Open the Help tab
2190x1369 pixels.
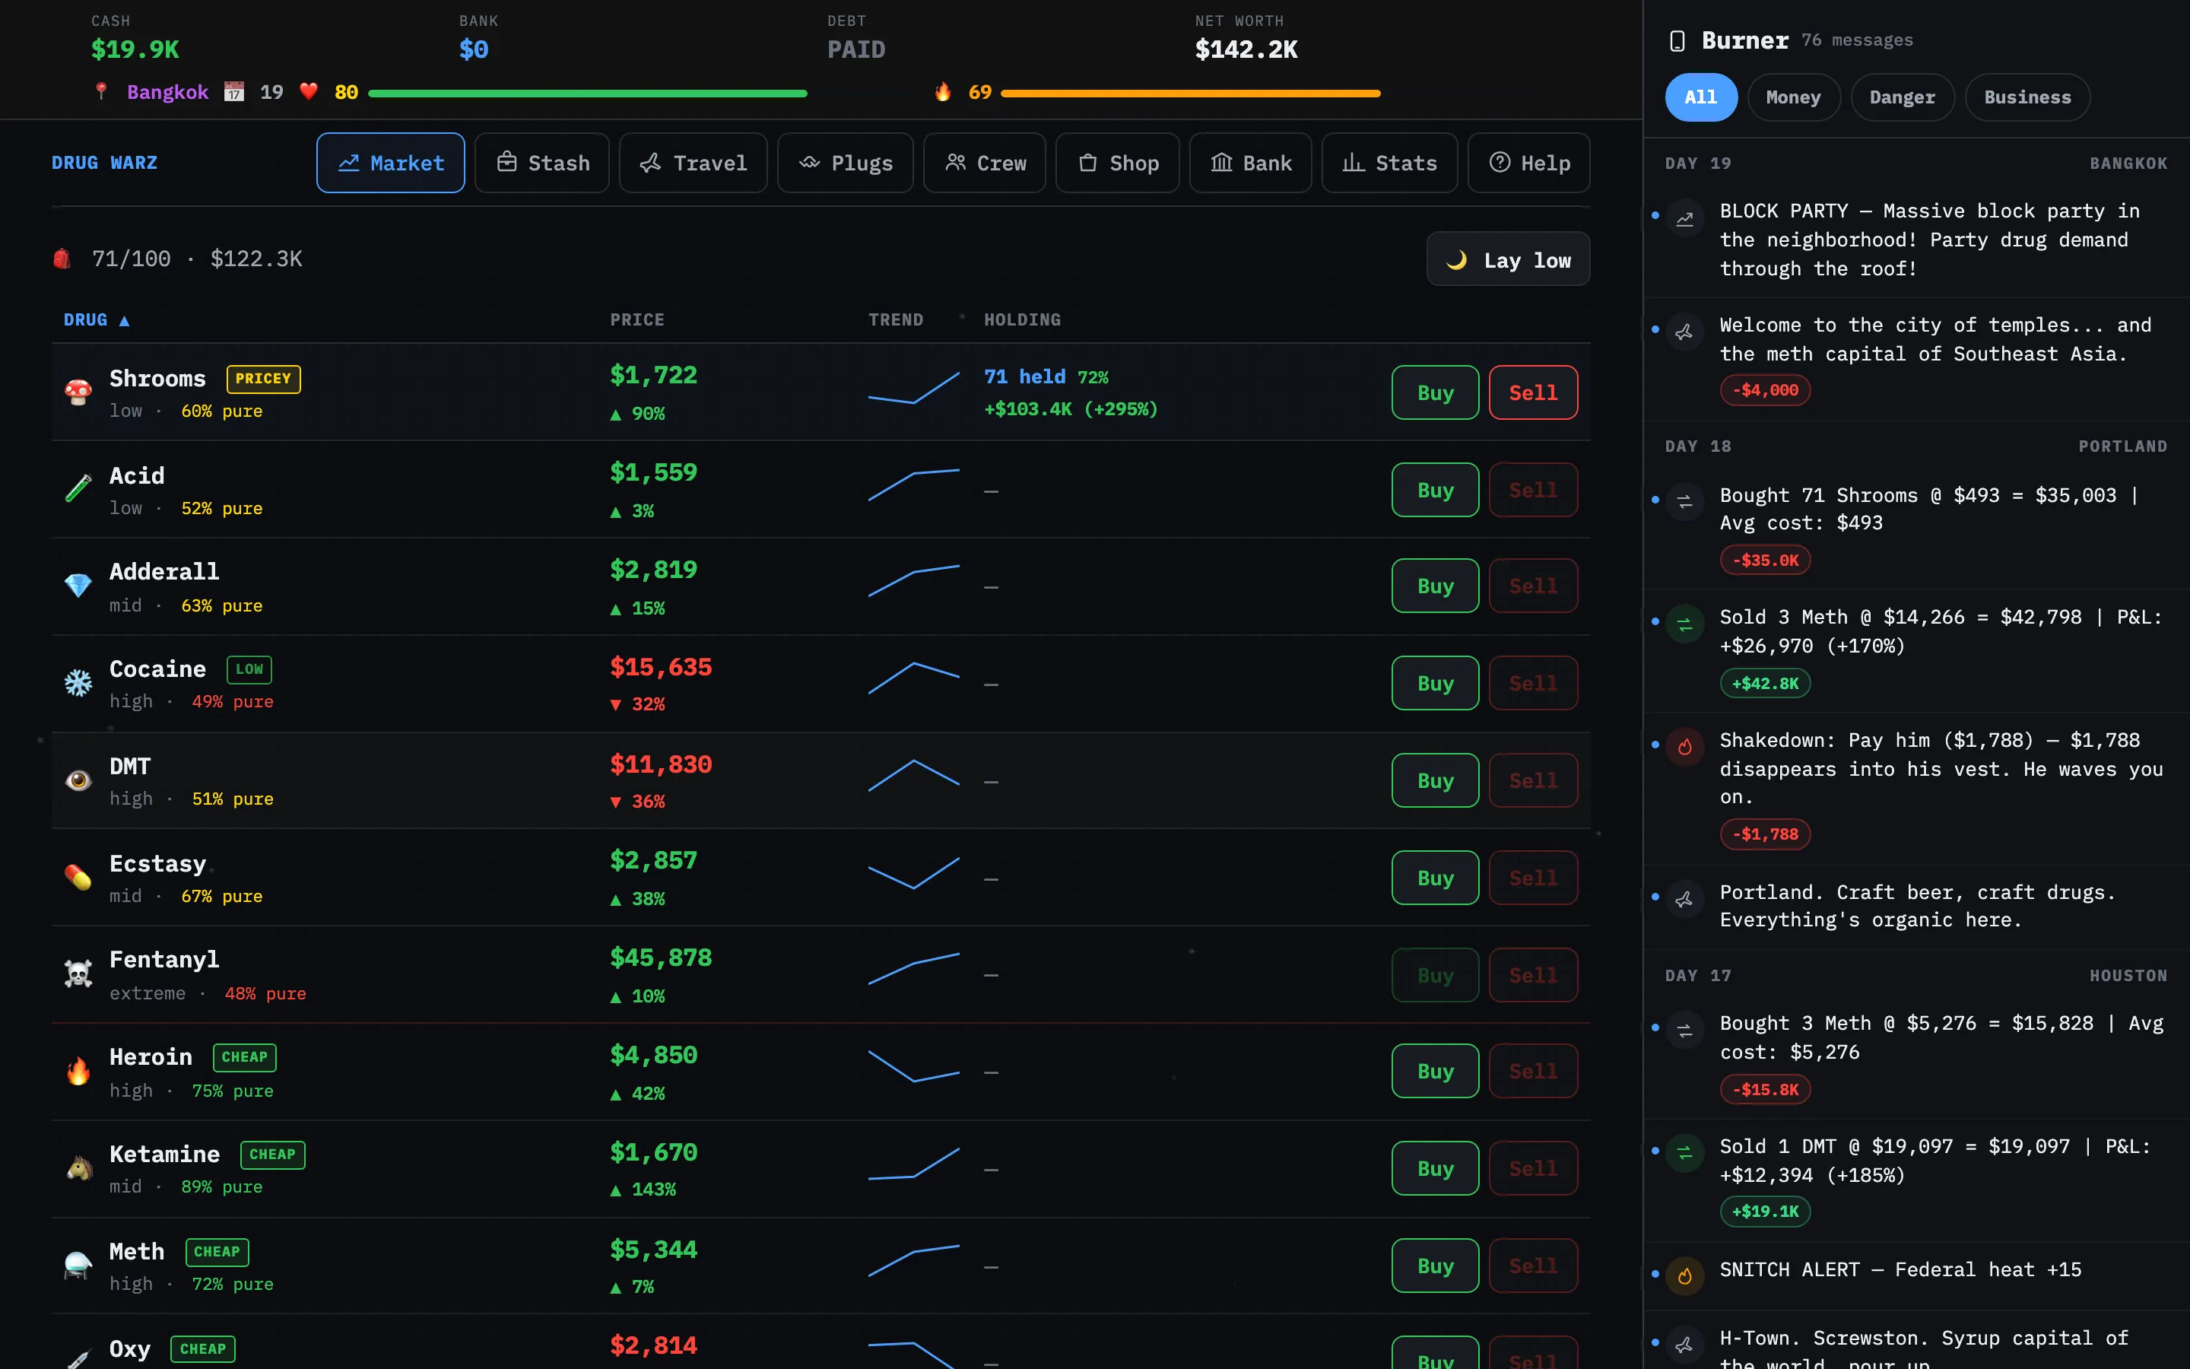1528,163
